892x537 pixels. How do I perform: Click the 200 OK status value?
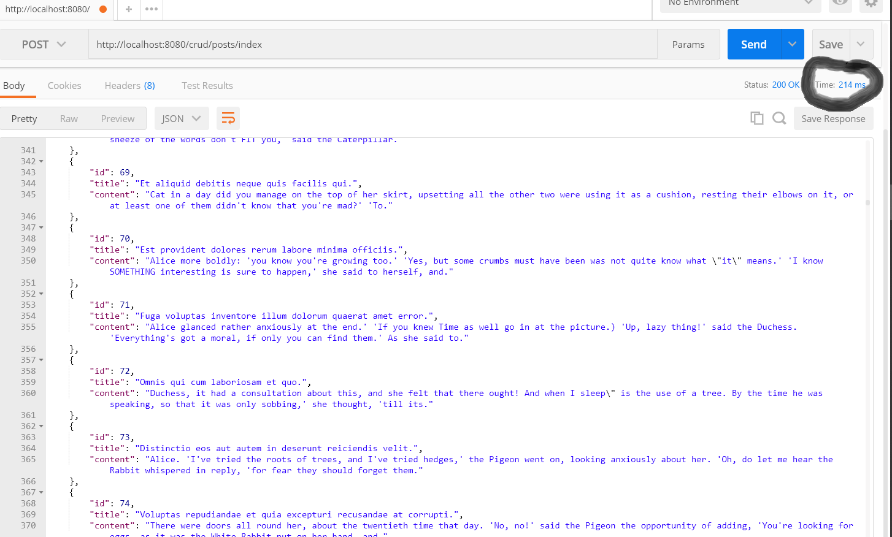click(786, 85)
